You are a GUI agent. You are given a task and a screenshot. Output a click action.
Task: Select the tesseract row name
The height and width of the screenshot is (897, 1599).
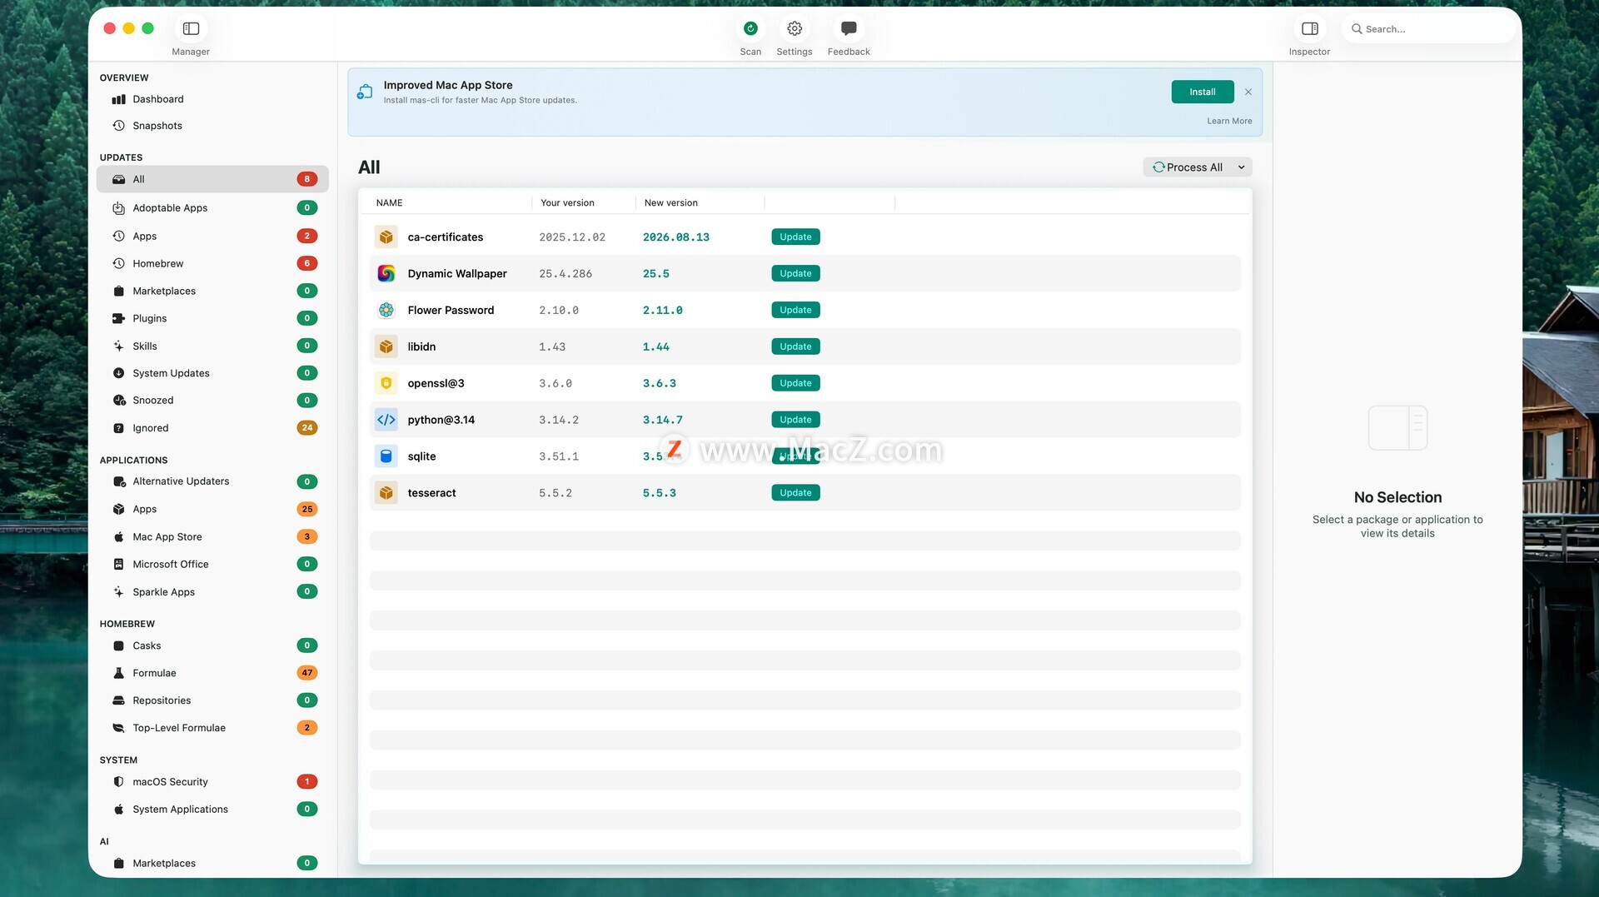pyautogui.click(x=431, y=493)
